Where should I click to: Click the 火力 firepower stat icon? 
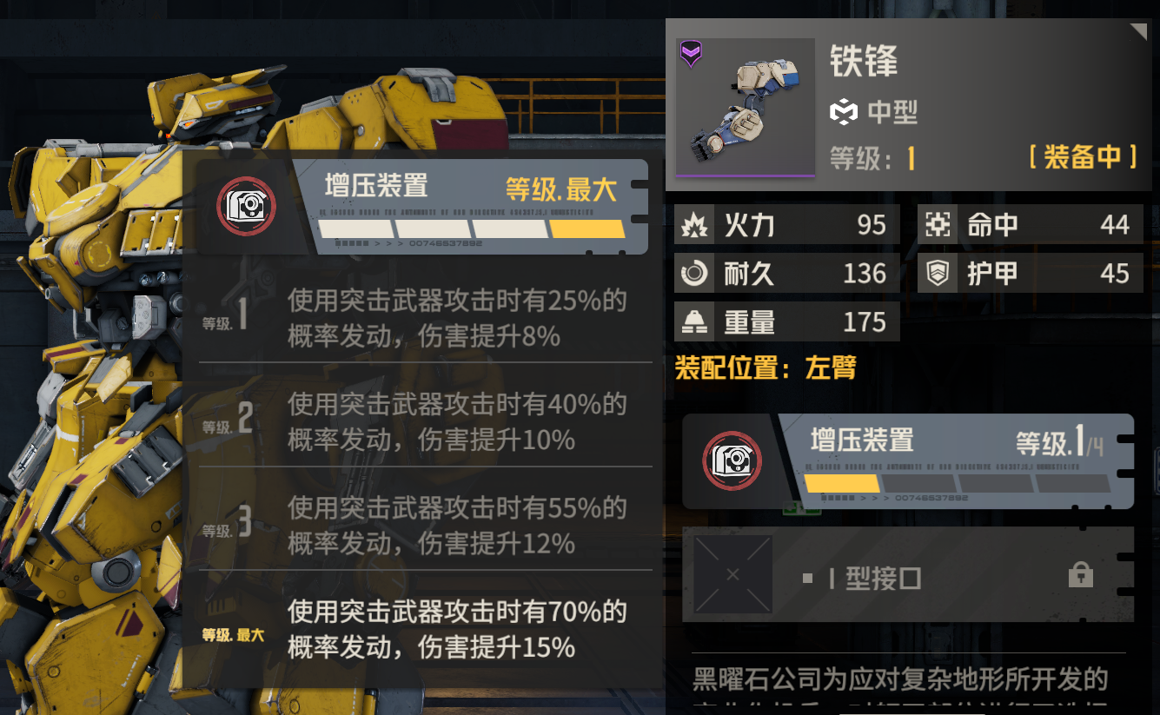click(694, 226)
